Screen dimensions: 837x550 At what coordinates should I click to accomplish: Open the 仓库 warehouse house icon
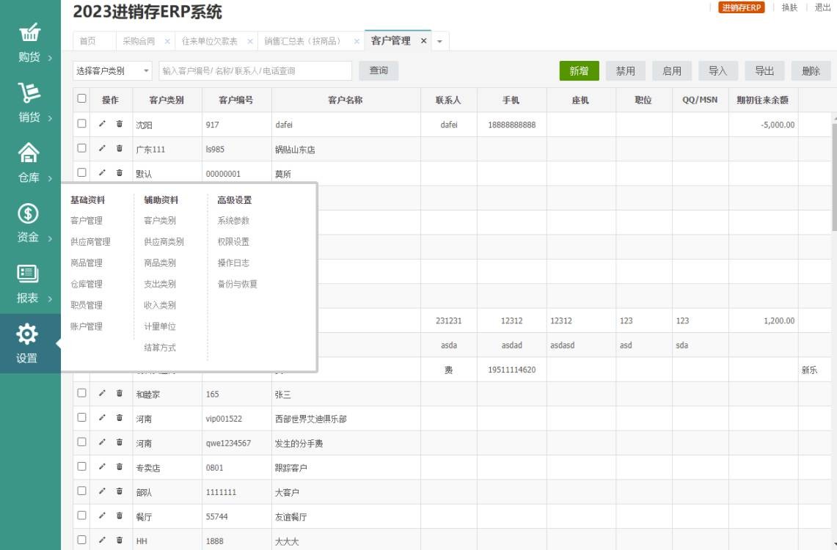tap(29, 153)
